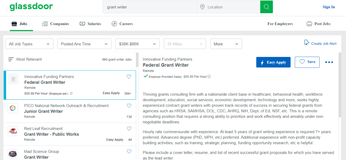Screen dimensions: 346x160
Task: Click the PICO National Network logo
Action: pyautogui.click(x=13, y=108)
